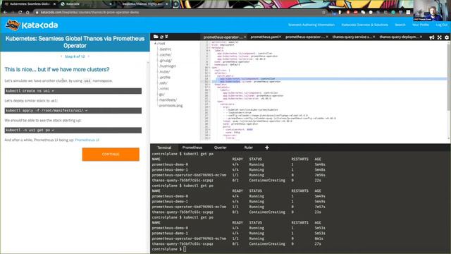Image resolution: width=451 pixels, height=254 pixels.
Task: Open Scenario Authoring Information link
Action: [x=311, y=25]
